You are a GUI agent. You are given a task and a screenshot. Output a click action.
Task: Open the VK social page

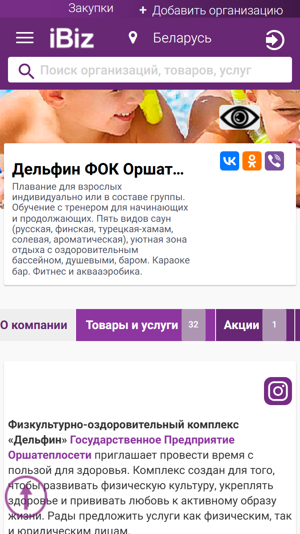(230, 161)
